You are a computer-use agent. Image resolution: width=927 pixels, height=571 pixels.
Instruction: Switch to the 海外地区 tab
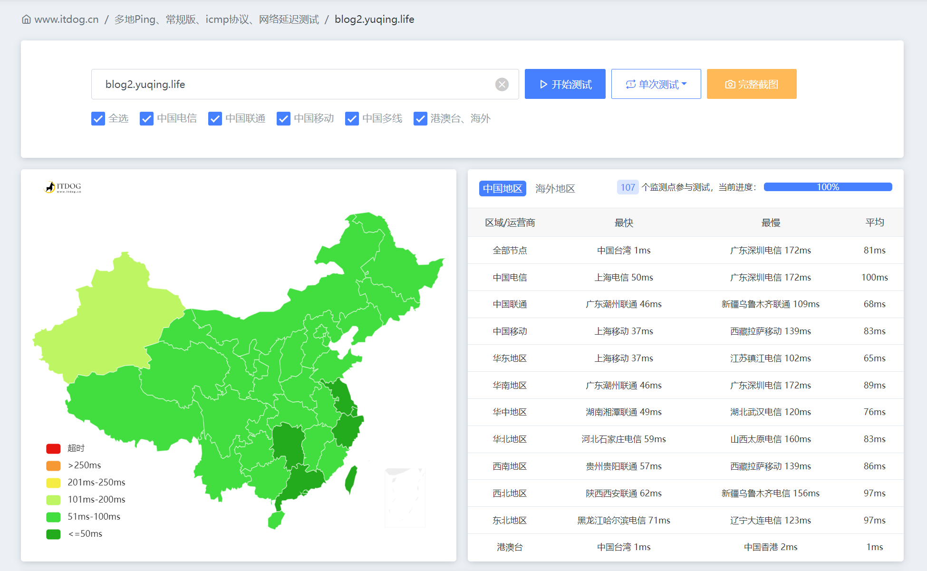click(555, 188)
